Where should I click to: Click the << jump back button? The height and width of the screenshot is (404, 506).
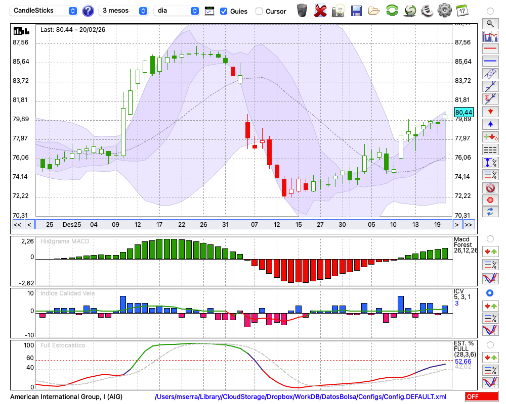(17, 224)
